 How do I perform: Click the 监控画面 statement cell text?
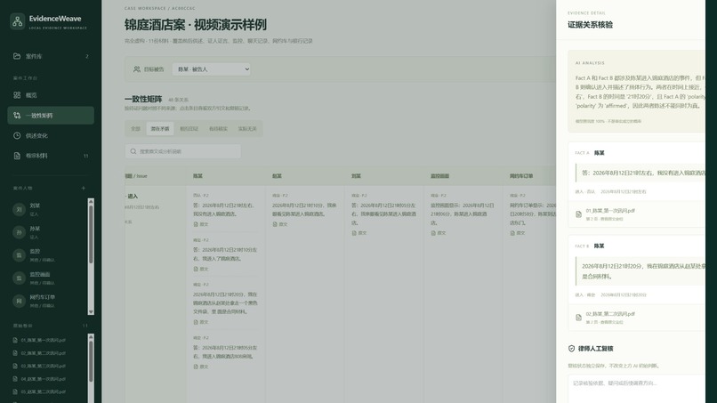click(x=463, y=214)
